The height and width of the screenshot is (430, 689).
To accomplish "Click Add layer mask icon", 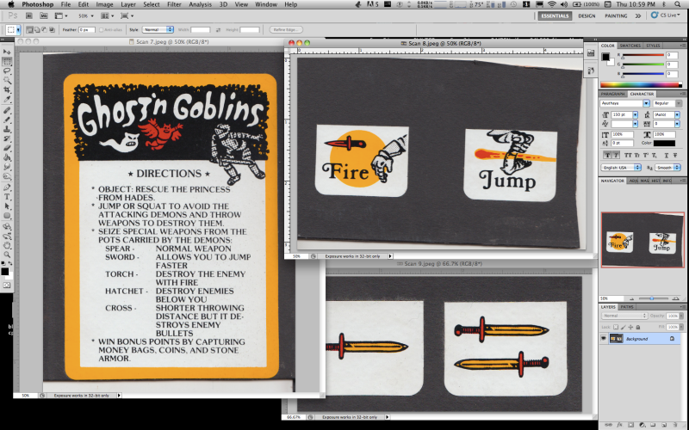I will [630, 425].
